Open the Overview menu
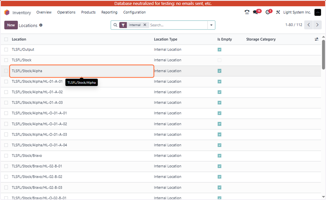The width and height of the screenshot is (326, 200). [44, 12]
